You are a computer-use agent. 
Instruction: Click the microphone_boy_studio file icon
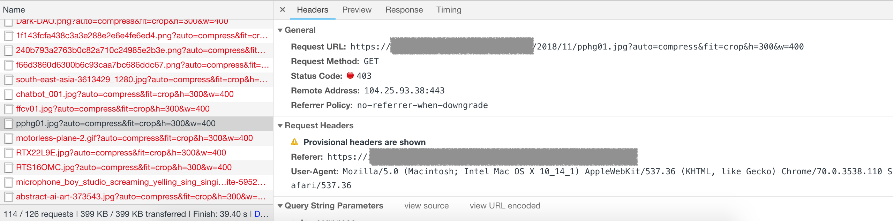point(9,182)
